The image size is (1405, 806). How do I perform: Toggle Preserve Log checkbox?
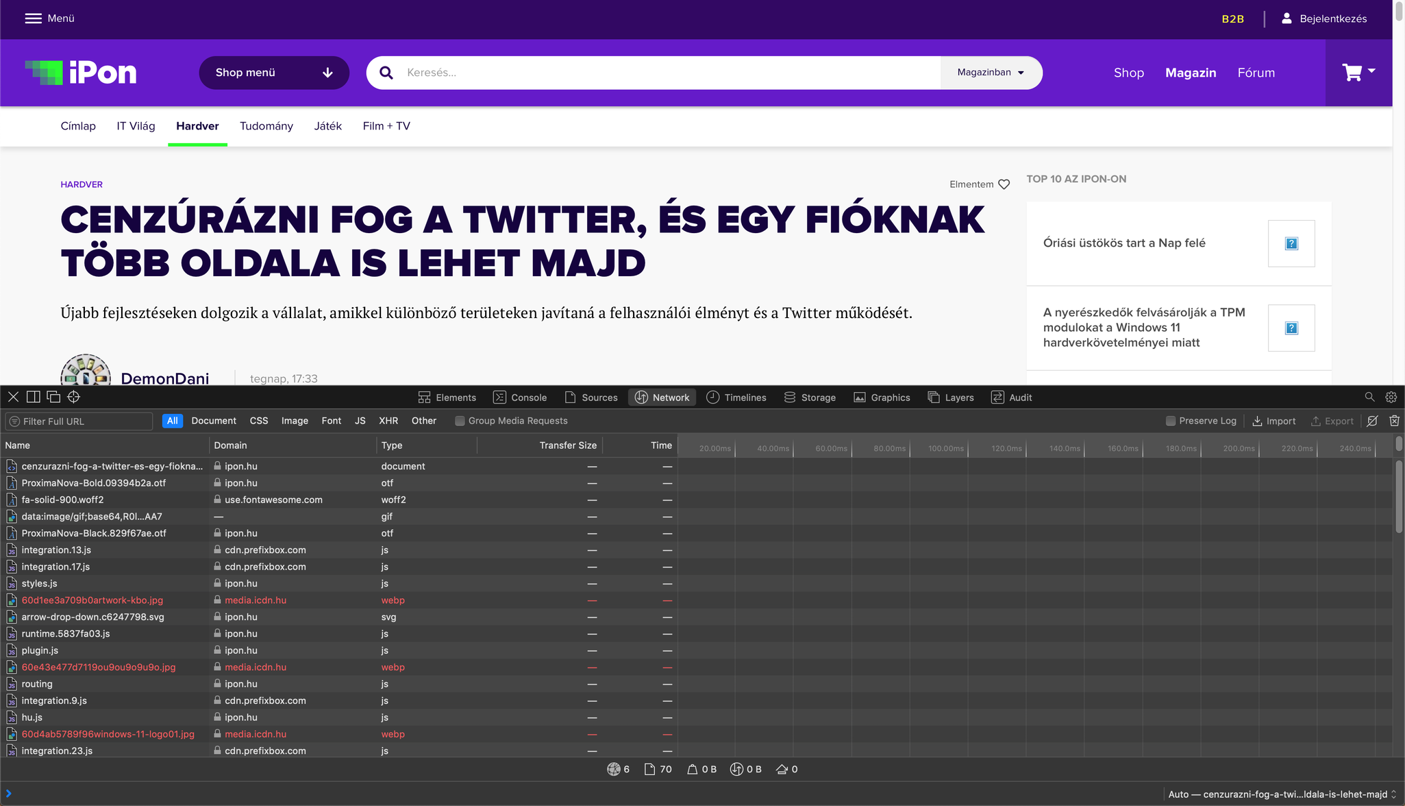1171,421
